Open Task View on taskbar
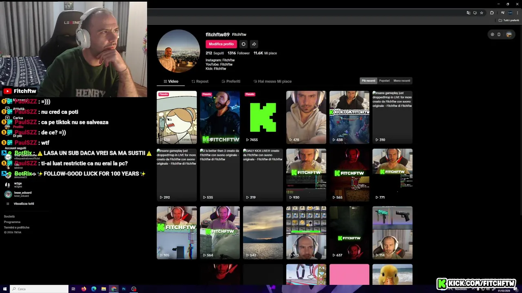 [73, 289]
